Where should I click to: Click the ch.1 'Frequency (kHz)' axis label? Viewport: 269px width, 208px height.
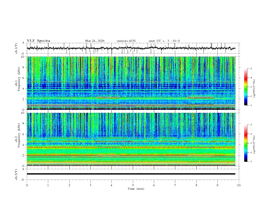(x=19, y=79)
